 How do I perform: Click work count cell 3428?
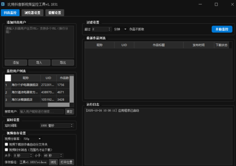coord(63,100)
